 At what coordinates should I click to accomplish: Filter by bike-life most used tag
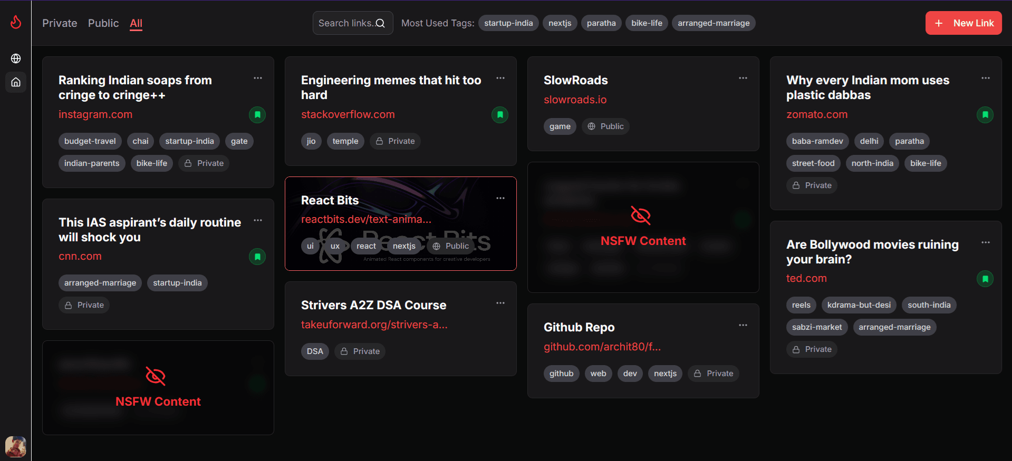(x=647, y=23)
